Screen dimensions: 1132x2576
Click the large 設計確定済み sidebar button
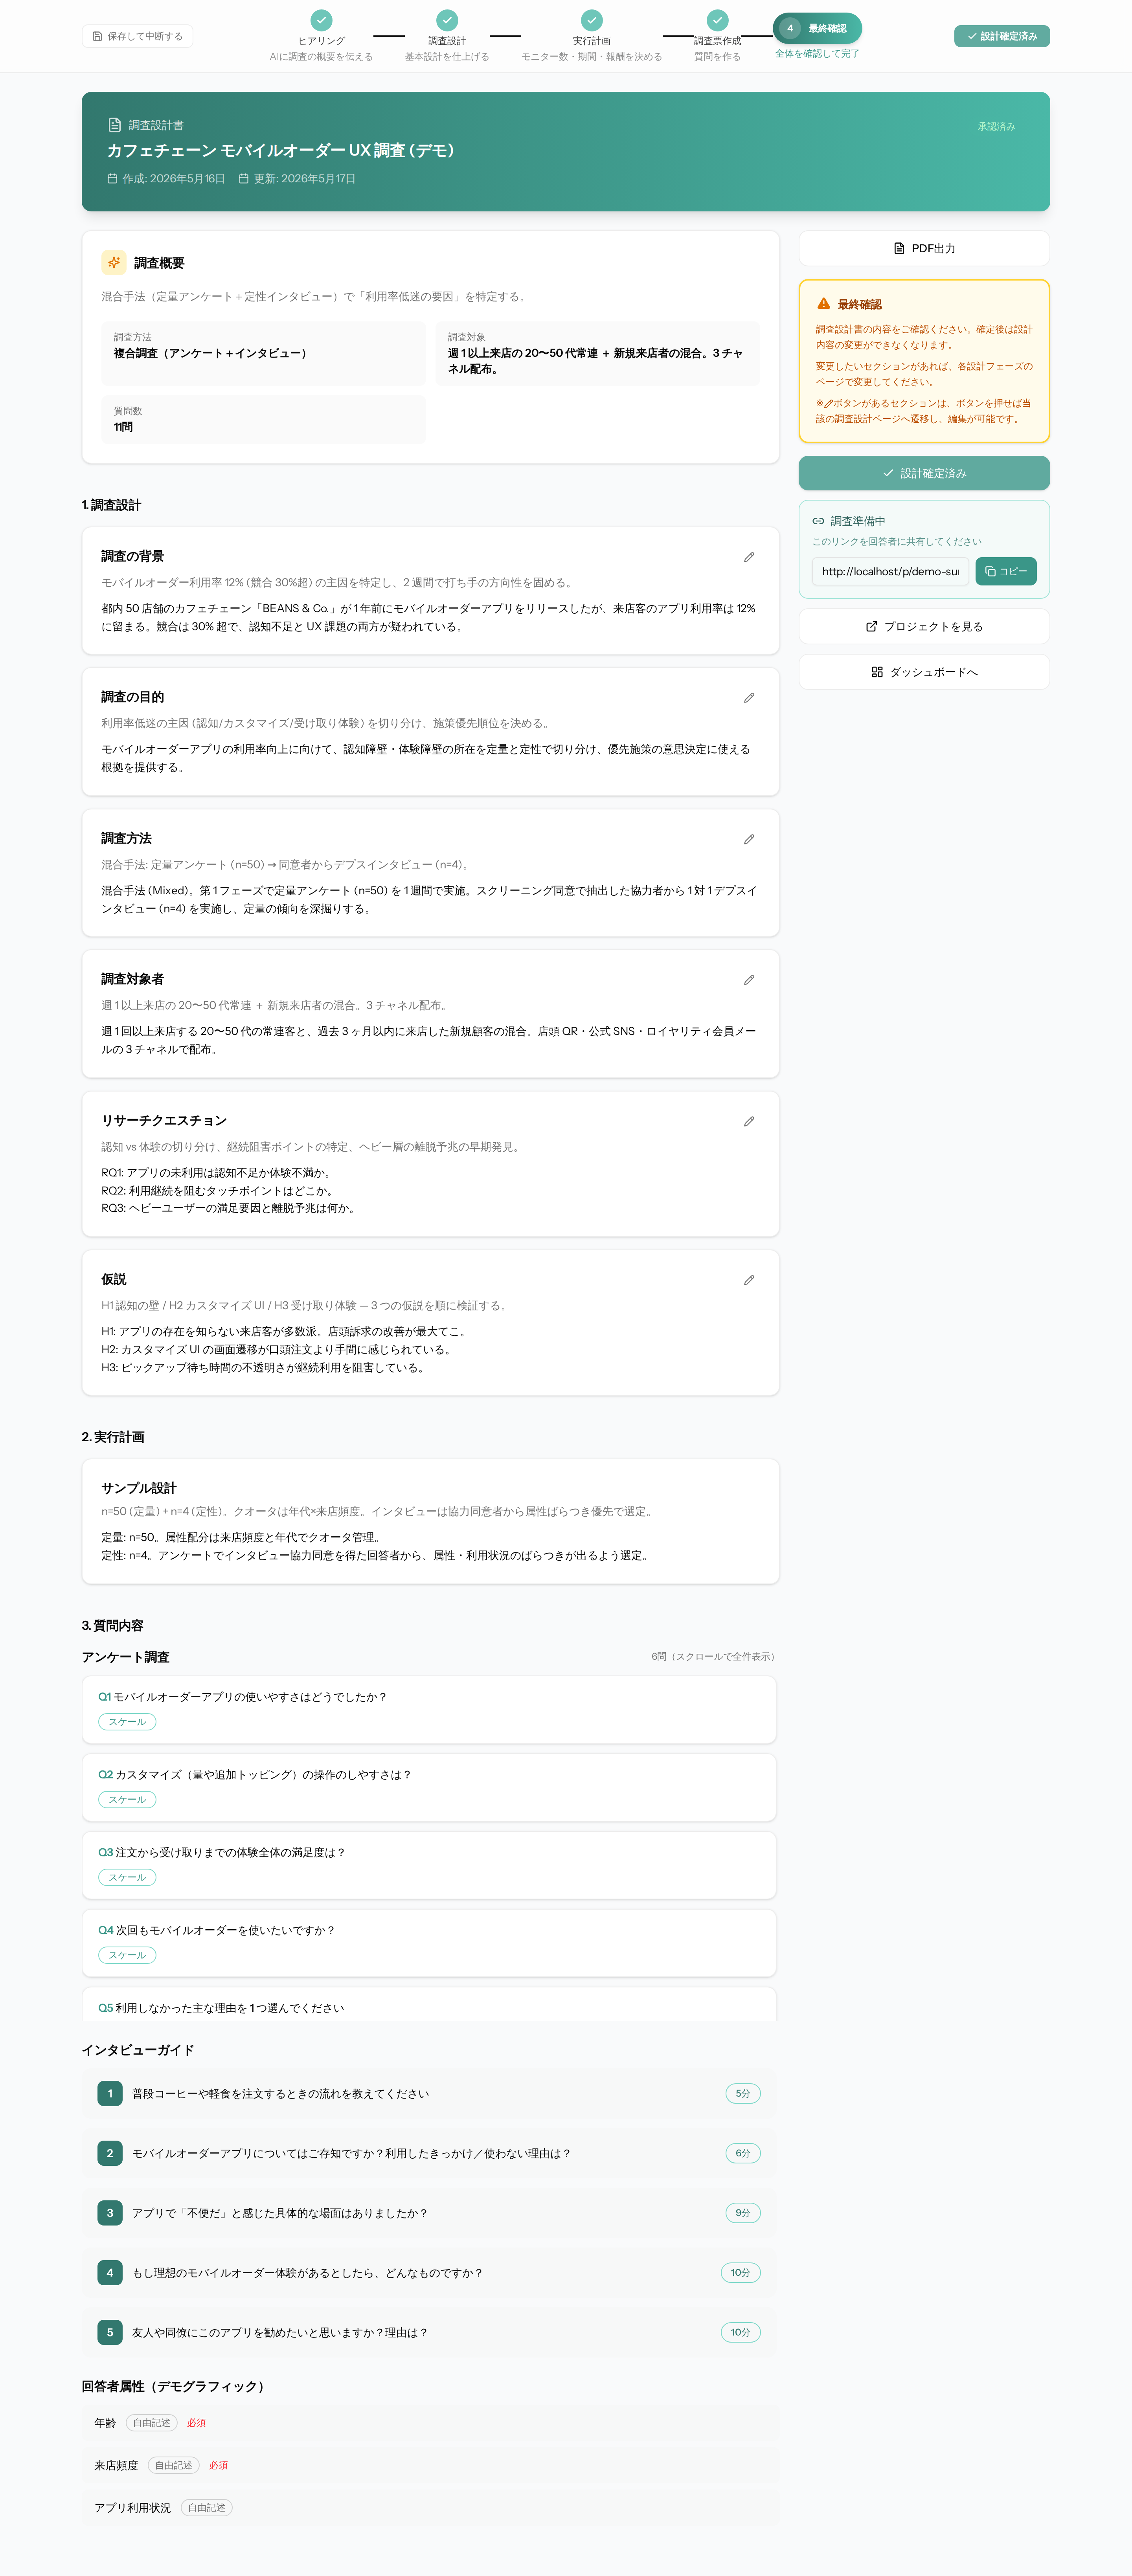tap(924, 473)
